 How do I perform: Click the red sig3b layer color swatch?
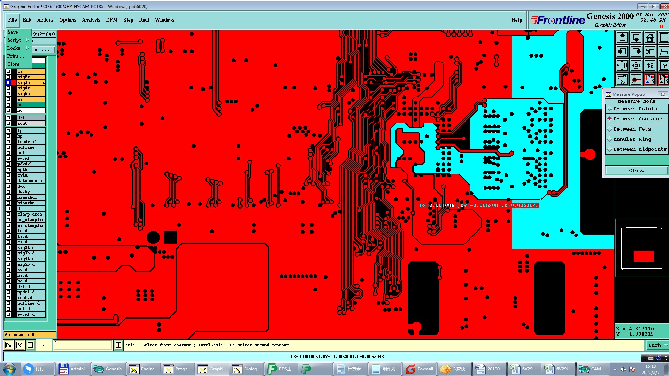(14, 83)
